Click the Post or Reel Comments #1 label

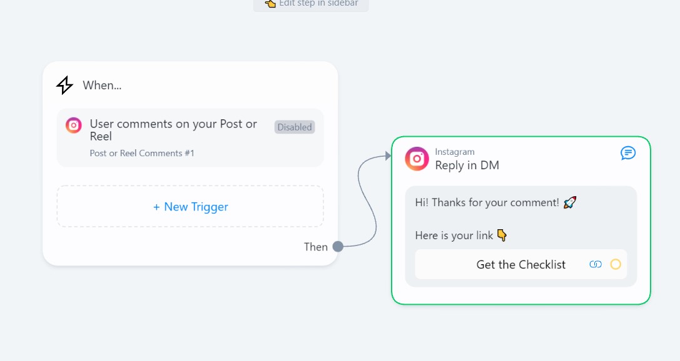[x=142, y=153]
